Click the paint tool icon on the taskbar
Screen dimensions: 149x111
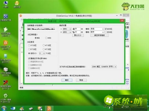(40, 109)
